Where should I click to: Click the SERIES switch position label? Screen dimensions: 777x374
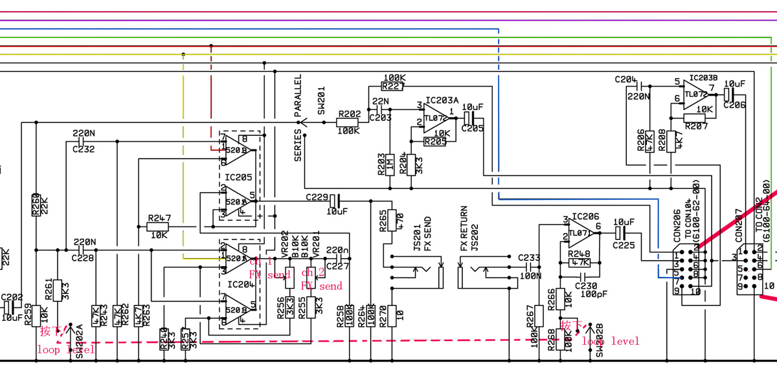tap(298, 146)
